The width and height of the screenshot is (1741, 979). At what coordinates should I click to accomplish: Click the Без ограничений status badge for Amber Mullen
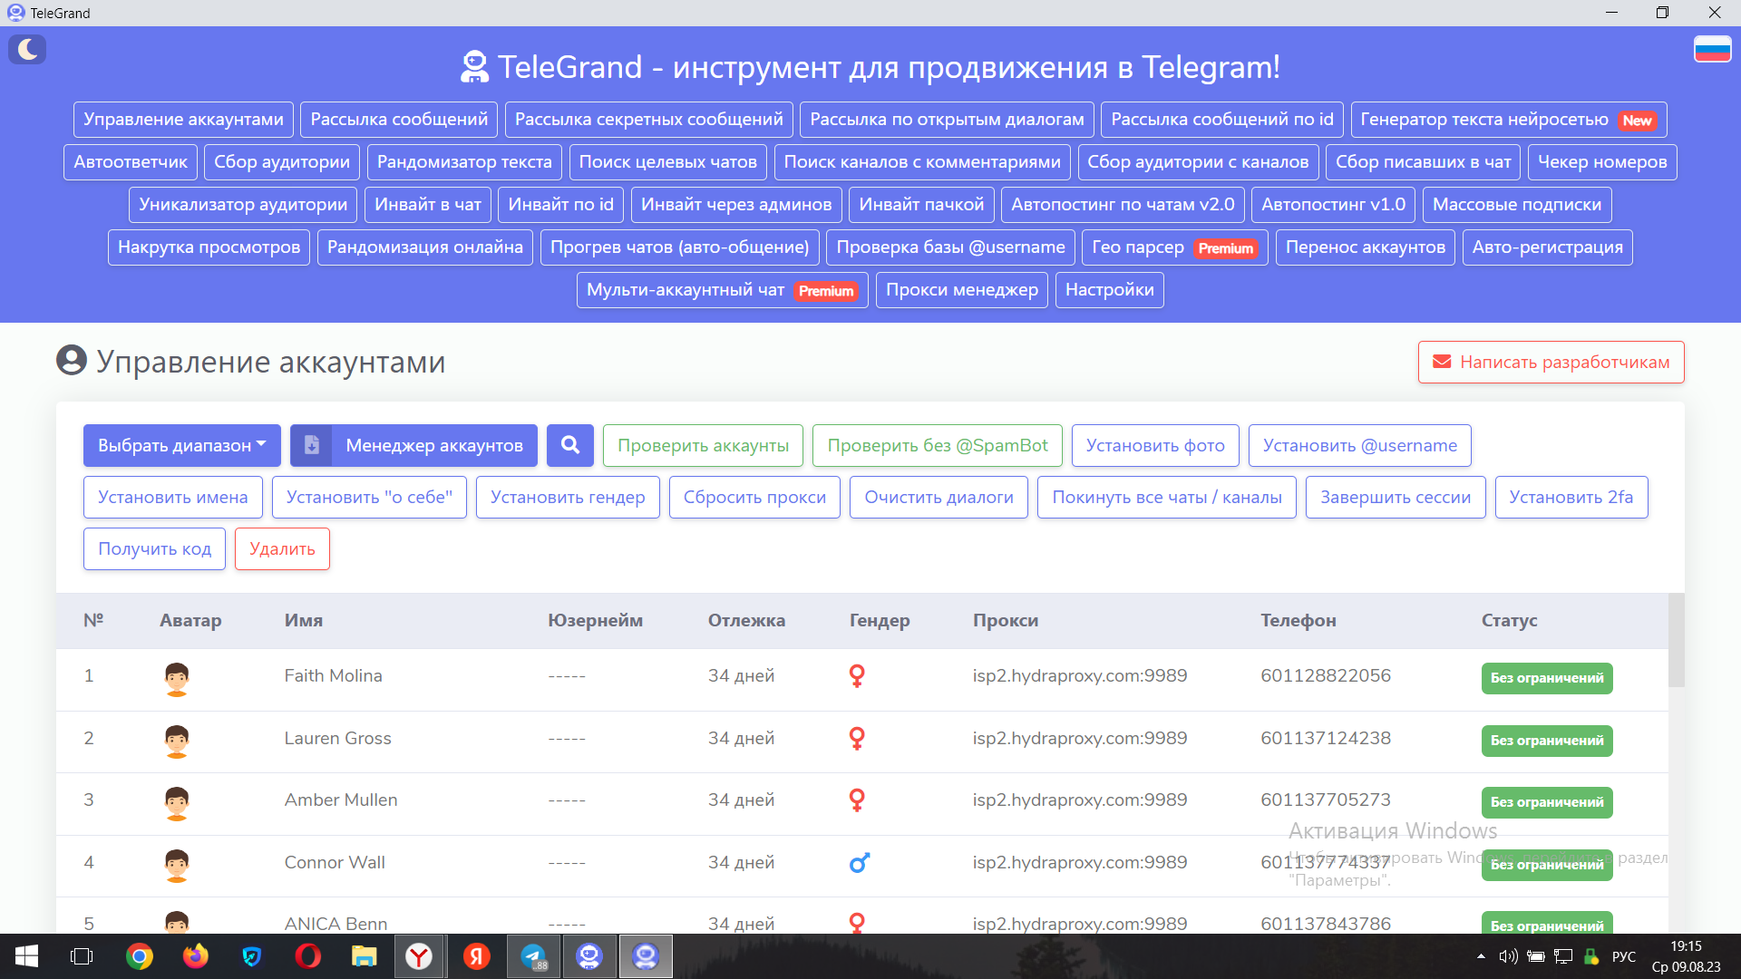(x=1546, y=802)
